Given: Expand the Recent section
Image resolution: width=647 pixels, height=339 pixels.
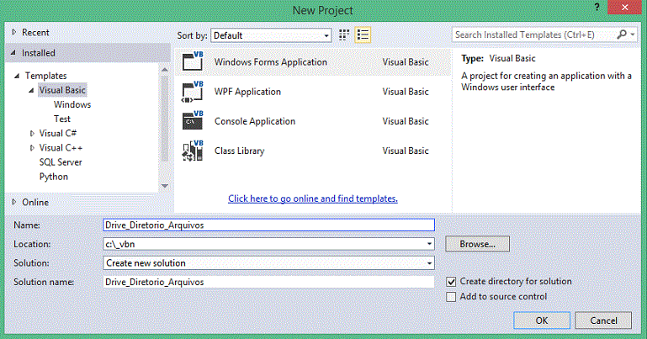Looking at the screenshot, I should [14, 32].
